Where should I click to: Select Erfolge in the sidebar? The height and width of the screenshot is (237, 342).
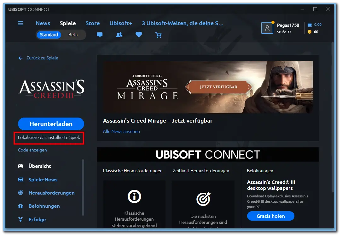(37, 220)
